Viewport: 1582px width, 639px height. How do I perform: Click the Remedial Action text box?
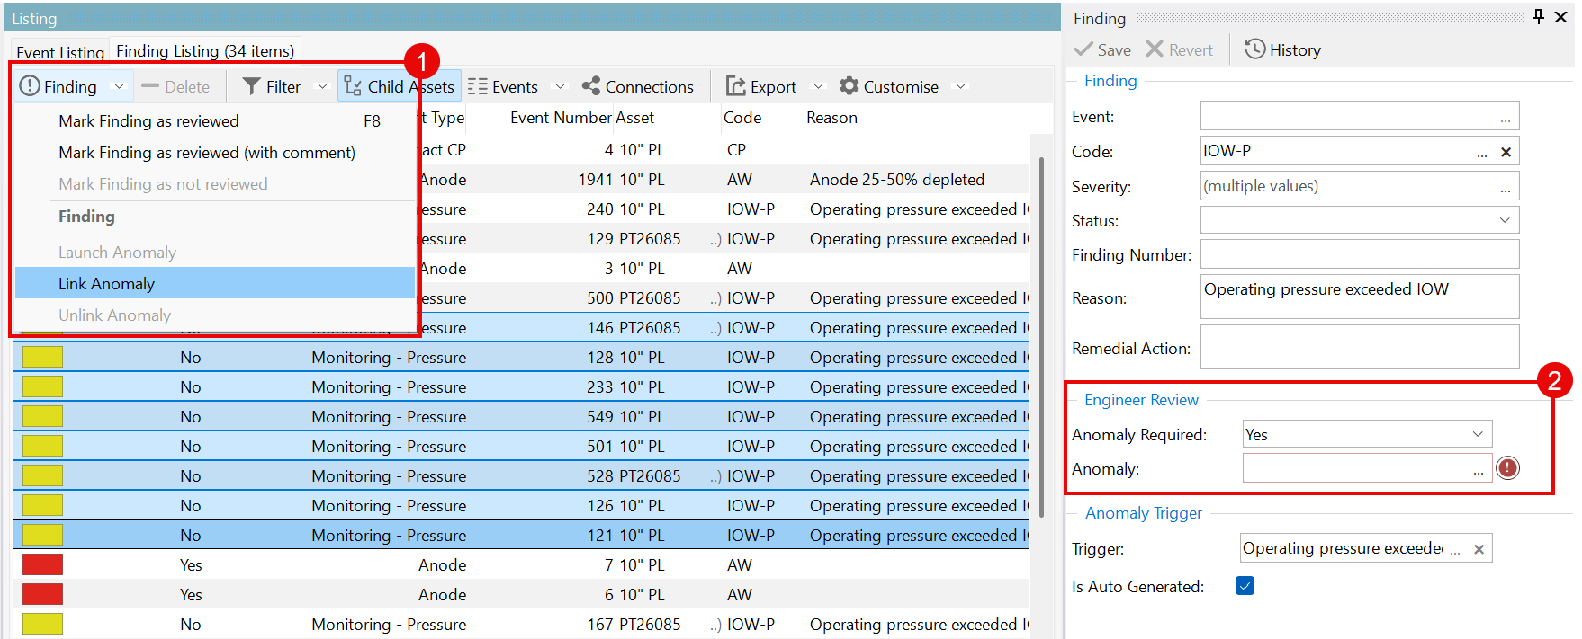(x=1359, y=347)
